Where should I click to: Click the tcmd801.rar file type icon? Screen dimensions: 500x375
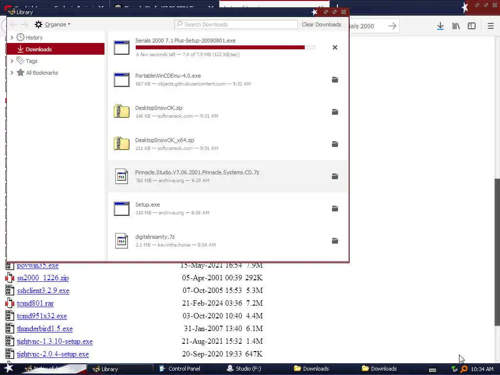10,303
